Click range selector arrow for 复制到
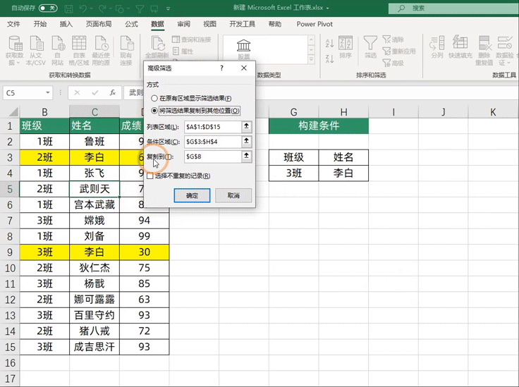519x387 pixels. pos(247,156)
